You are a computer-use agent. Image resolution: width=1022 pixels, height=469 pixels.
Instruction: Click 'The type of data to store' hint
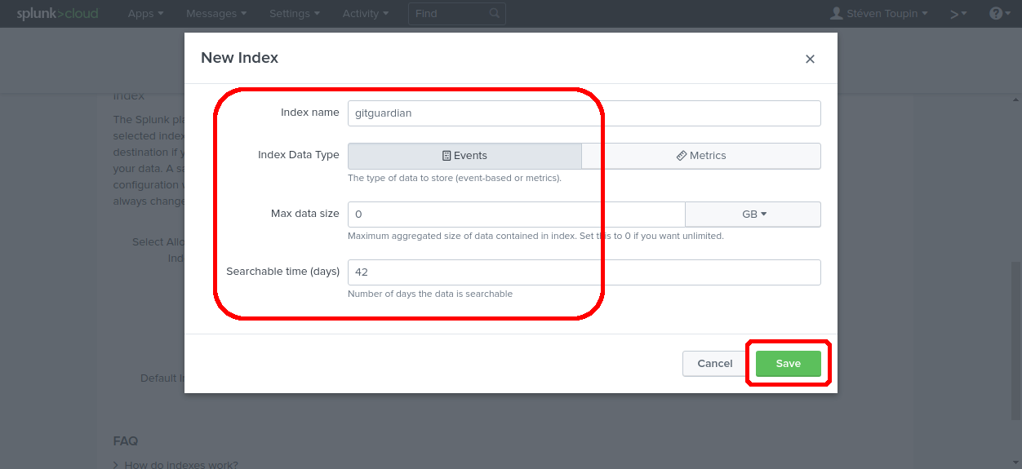(x=455, y=178)
